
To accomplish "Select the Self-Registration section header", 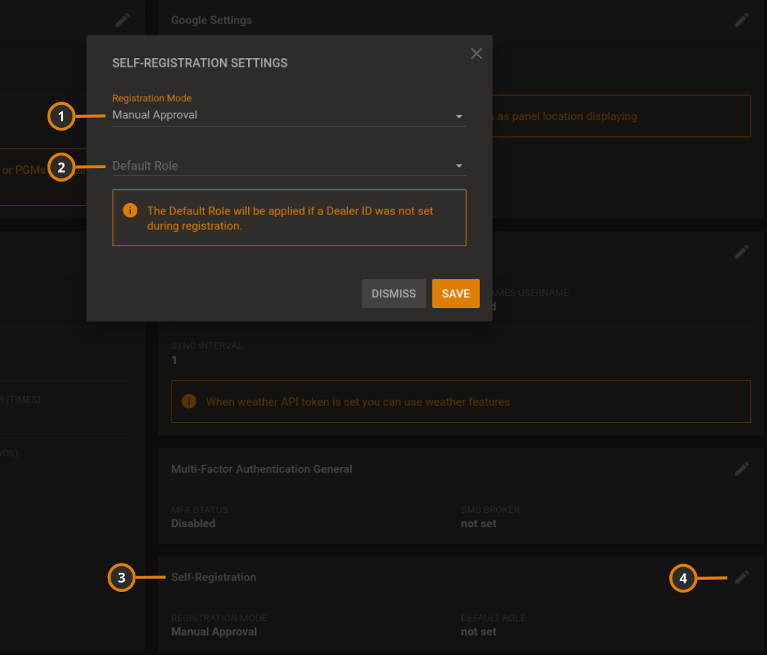I will 213,577.
